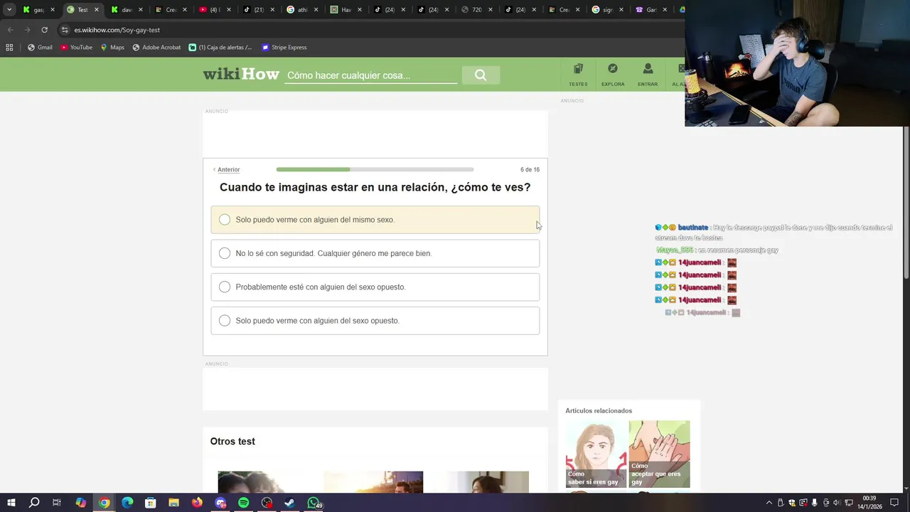Viewport: 910px width, 512px height.
Task: Close the active wikiHow Test tab
Action: pyautogui.click(x=96, y=10)
